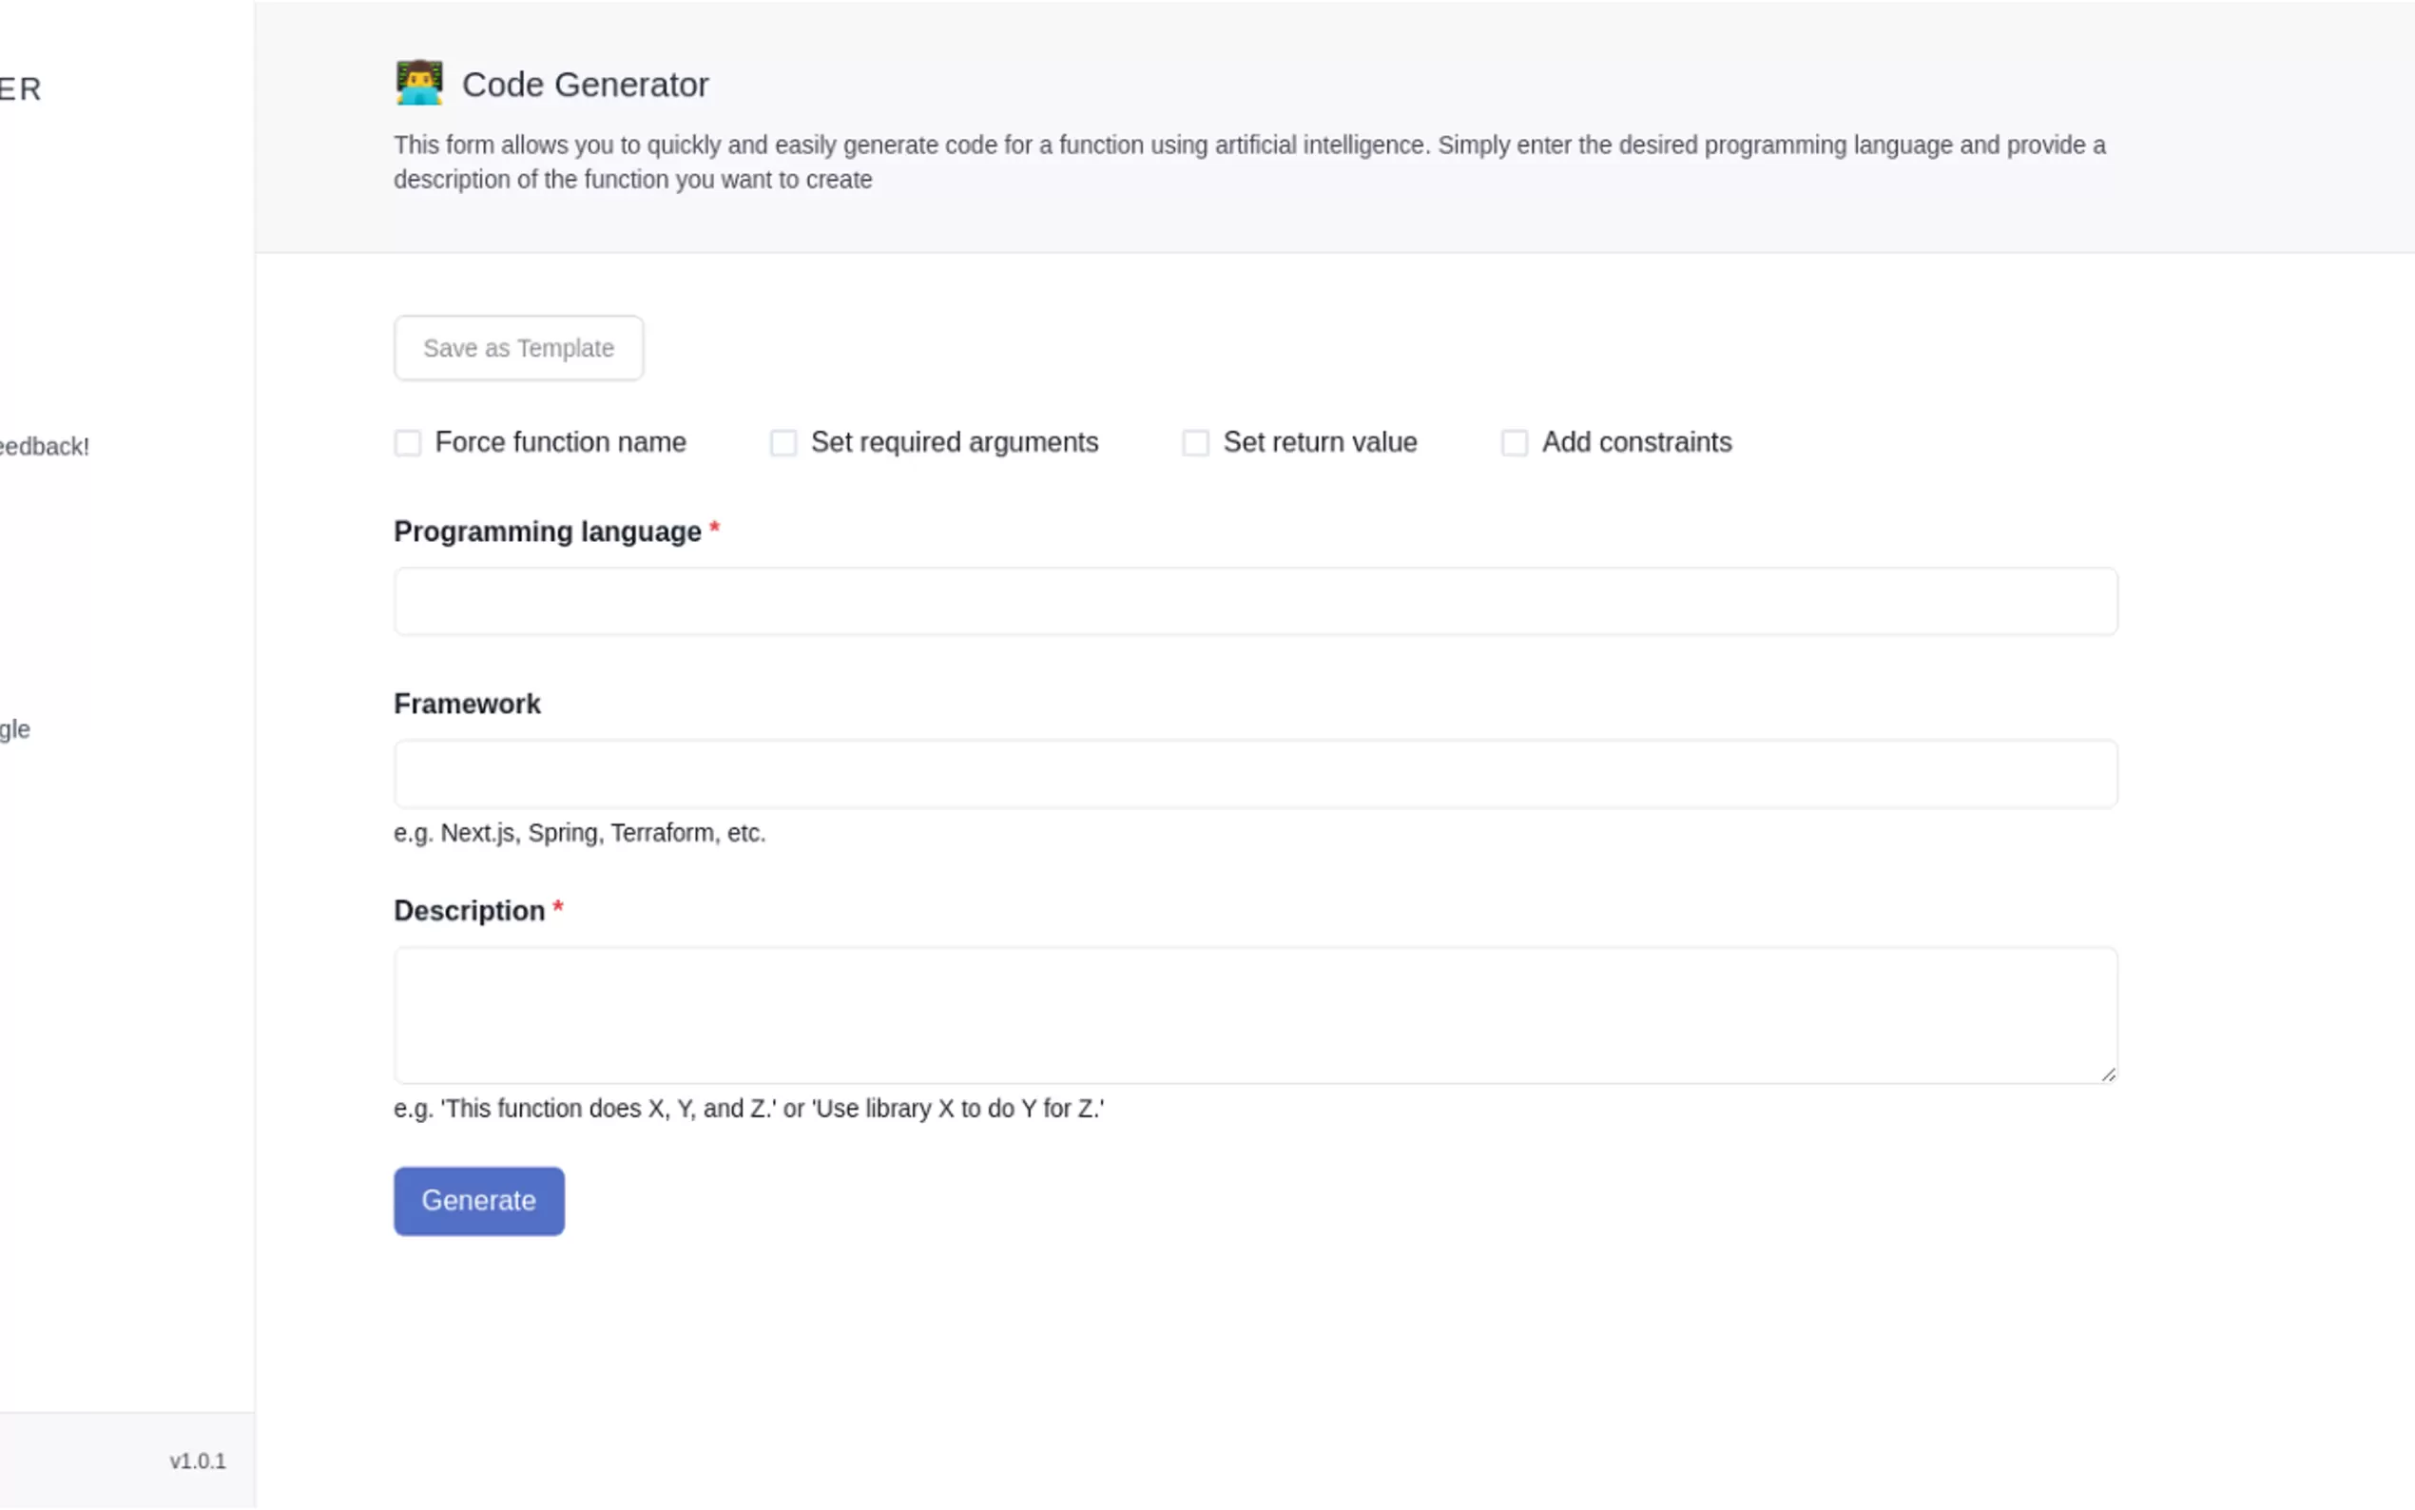The width and height of the screenshot is (2415, 1510).
Task: Enable the Force function name checkbox
Action: [407, 442]
